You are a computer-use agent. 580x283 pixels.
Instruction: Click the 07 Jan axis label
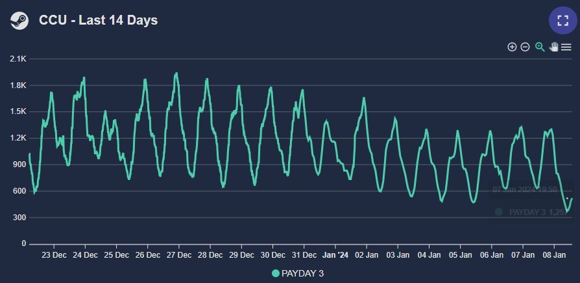(x=523, y=255)
